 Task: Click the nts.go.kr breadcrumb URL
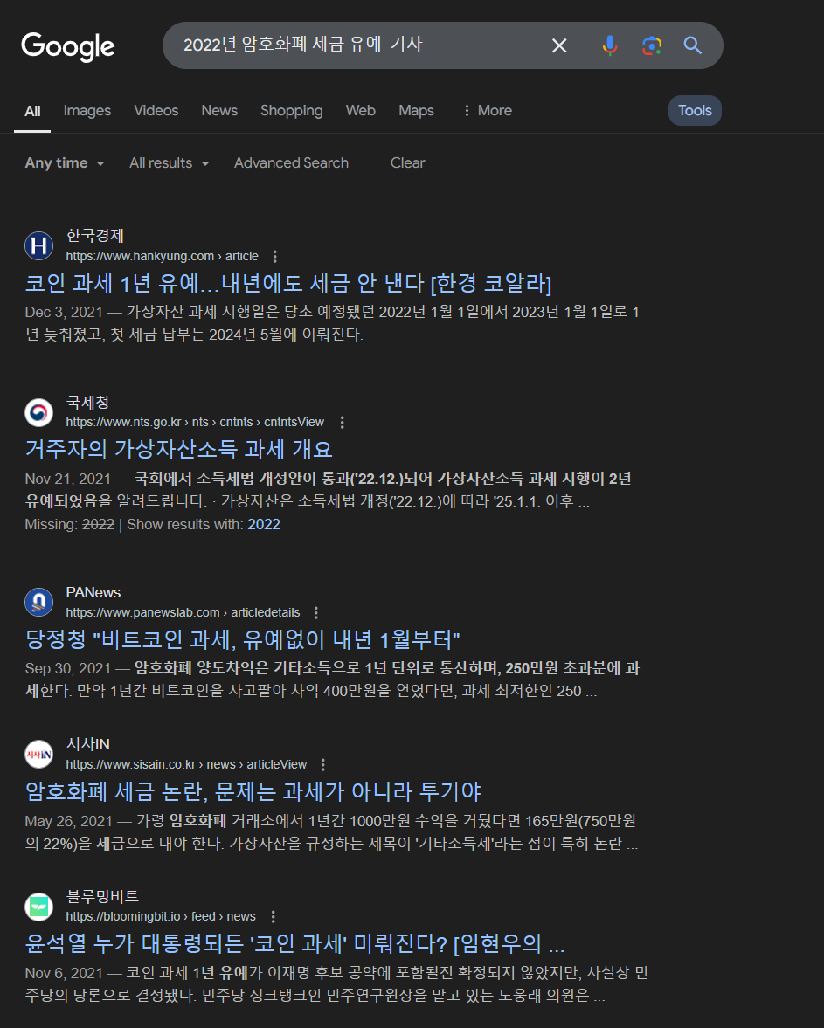click(195, 422)
